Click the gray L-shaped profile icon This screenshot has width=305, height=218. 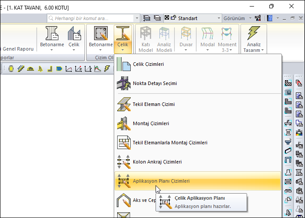tap(50, 69)
